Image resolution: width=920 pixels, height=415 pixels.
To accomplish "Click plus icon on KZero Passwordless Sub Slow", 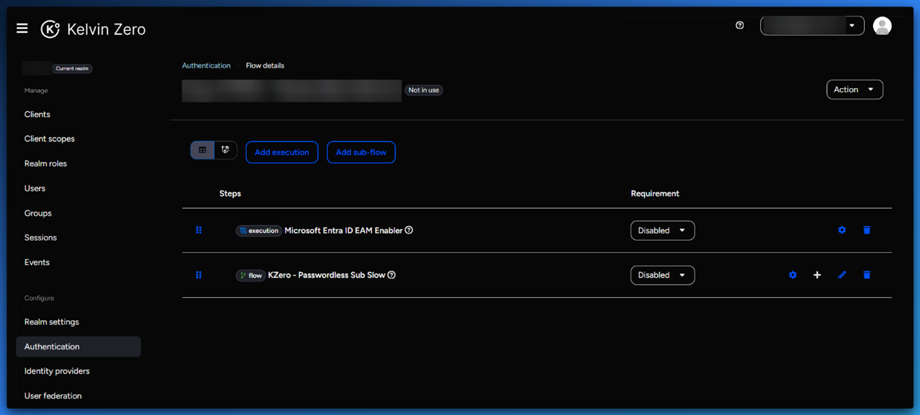I will click(817, 275).
